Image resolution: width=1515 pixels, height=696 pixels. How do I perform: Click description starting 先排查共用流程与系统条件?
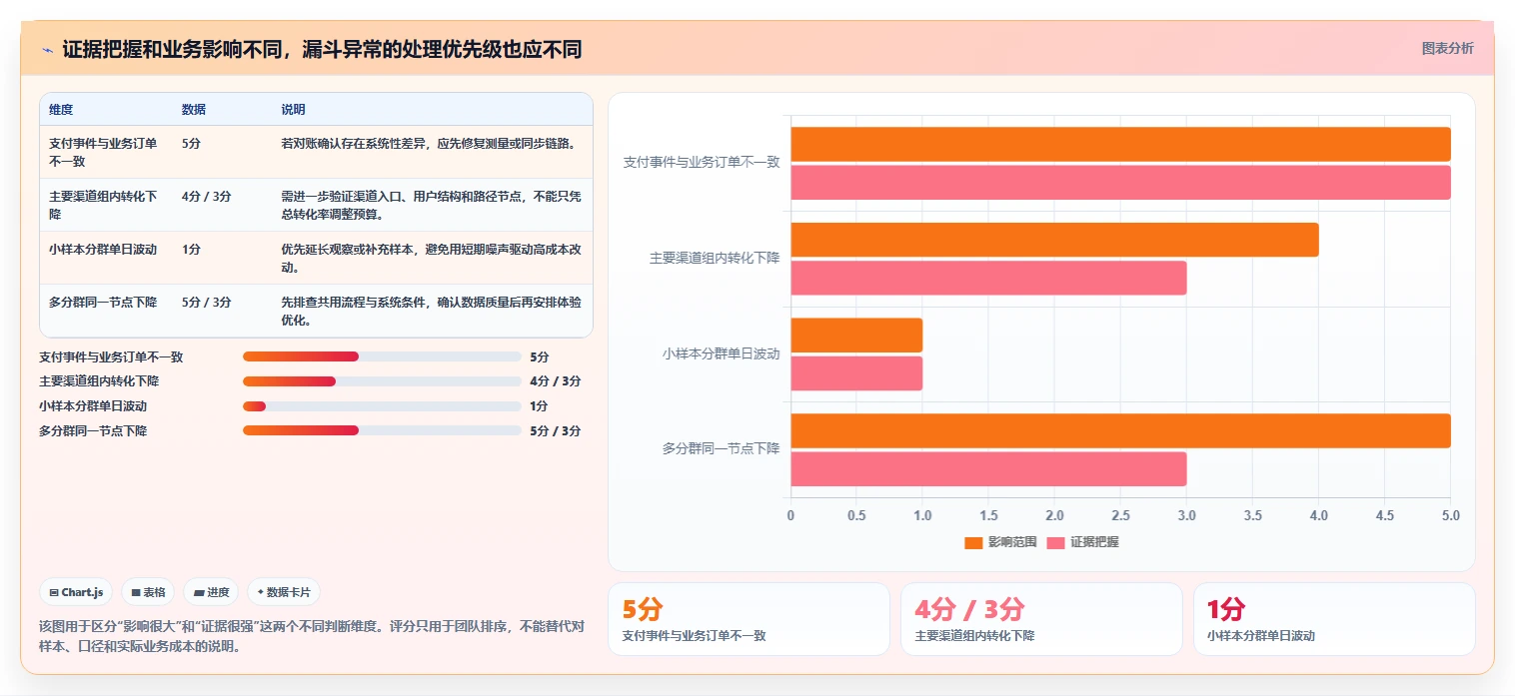click(x=431, y=311)
